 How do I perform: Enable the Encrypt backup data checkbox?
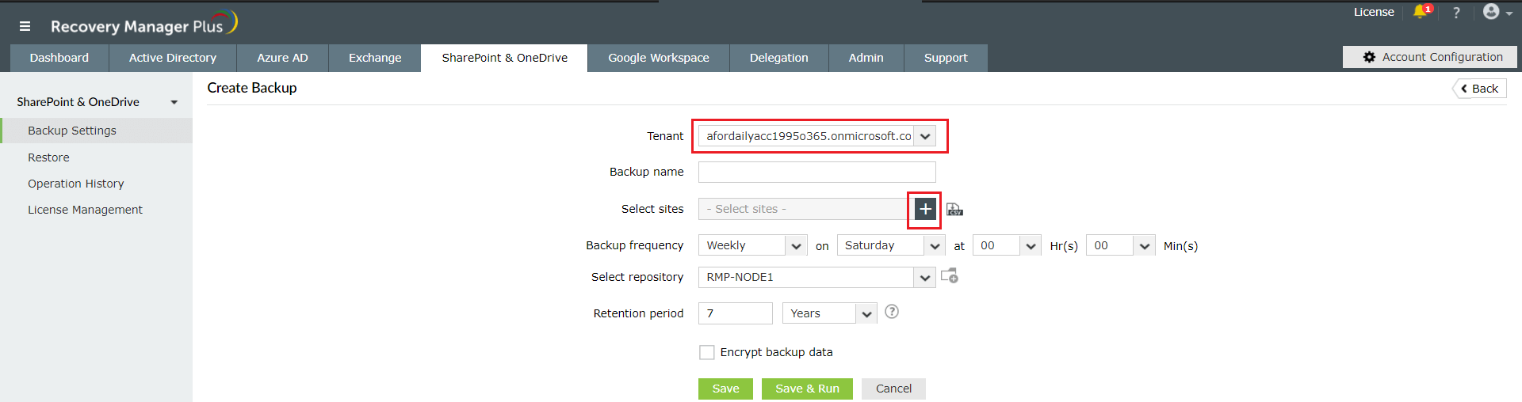click(x=707, y=352)
